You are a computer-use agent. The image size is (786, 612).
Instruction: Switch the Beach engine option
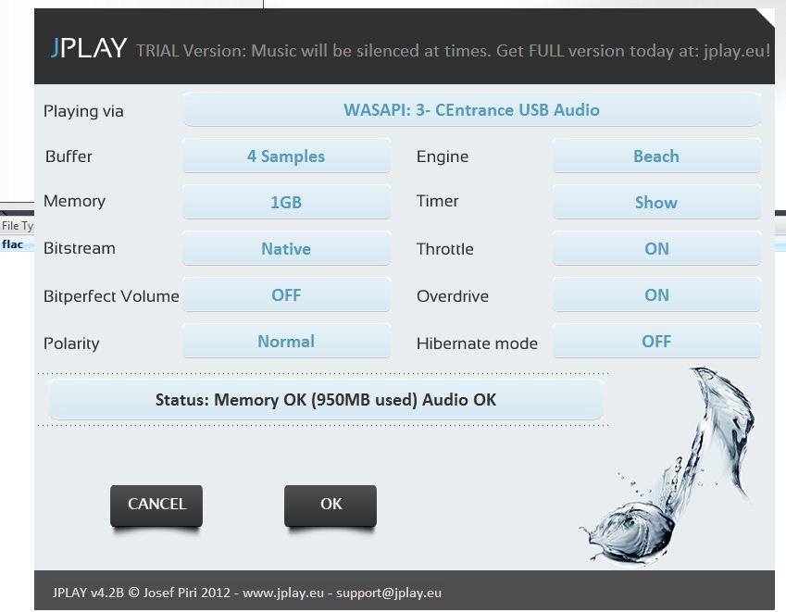[x=655, y=156]
